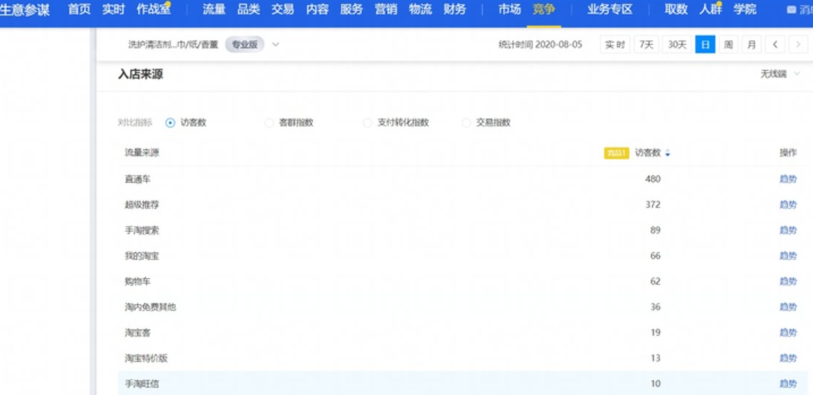Click the 生意参谋 logo

25,10
